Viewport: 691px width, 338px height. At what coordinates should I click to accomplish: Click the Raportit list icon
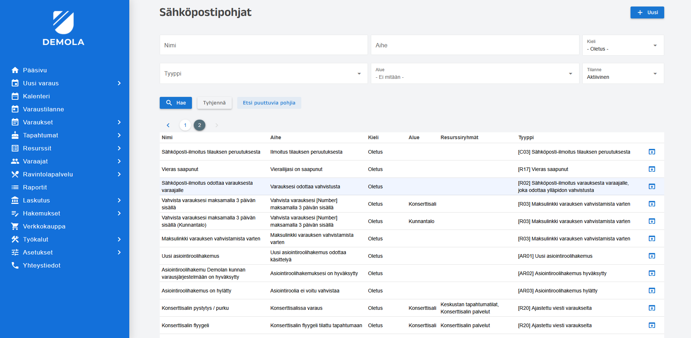click(15, 187)
